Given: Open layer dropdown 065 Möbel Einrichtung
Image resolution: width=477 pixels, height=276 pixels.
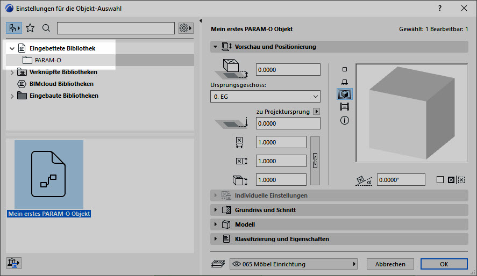Looking at the screenshot, I should tap(294, 264).
